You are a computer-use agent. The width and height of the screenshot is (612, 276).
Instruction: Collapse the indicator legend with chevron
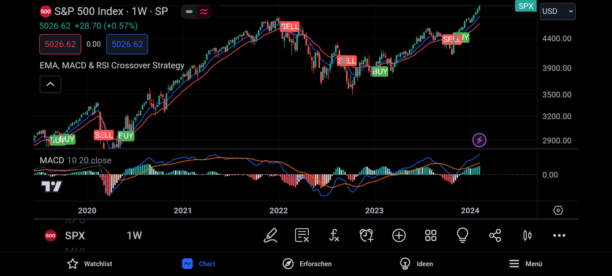click(50, 84)
